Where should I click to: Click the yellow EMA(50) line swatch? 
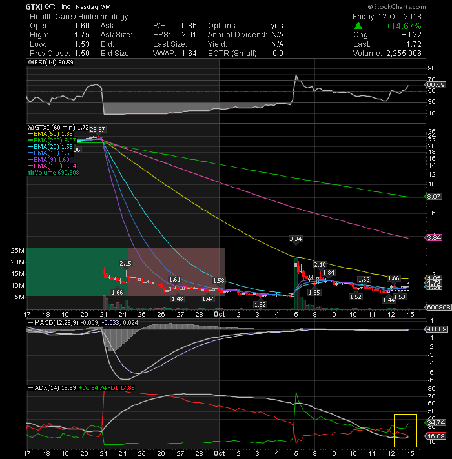tap(30, 134)
